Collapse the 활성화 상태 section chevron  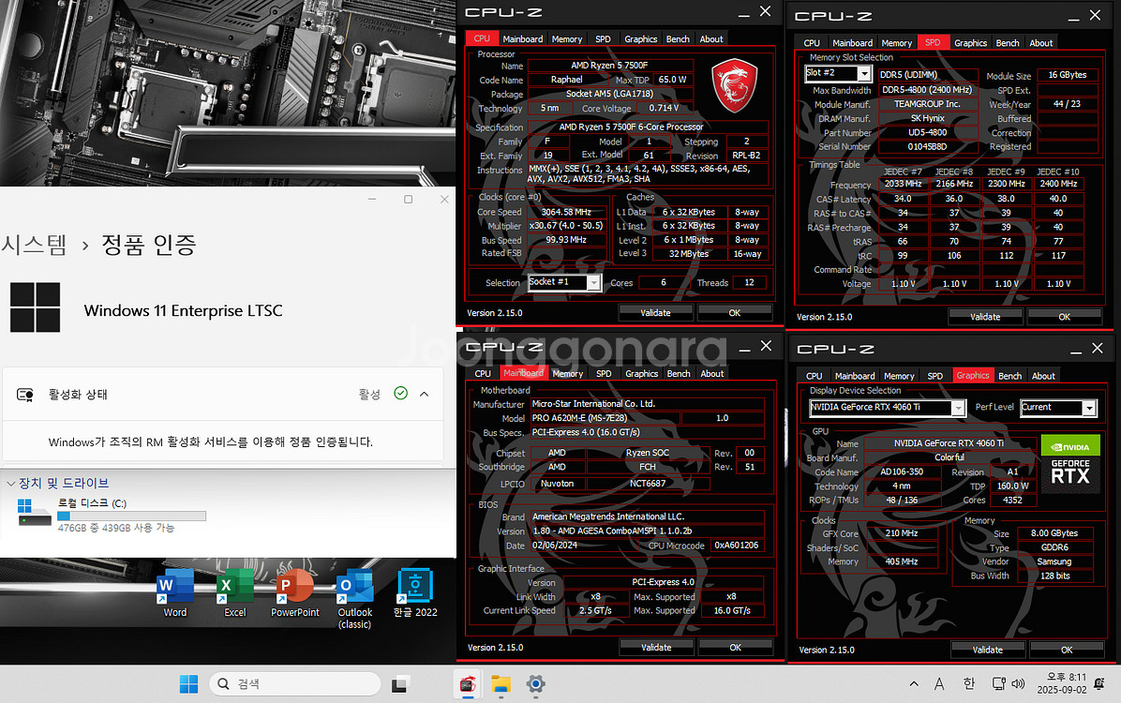[x=424, y=394]
